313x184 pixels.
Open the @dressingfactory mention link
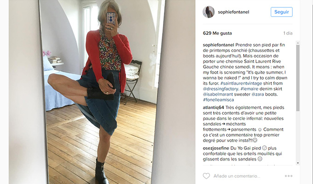(220, 89)
